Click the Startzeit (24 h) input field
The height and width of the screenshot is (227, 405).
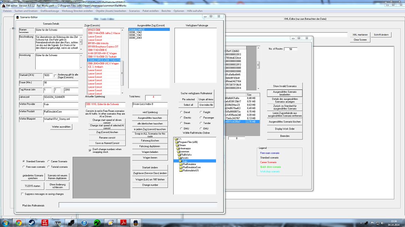[x=47, y=75]
